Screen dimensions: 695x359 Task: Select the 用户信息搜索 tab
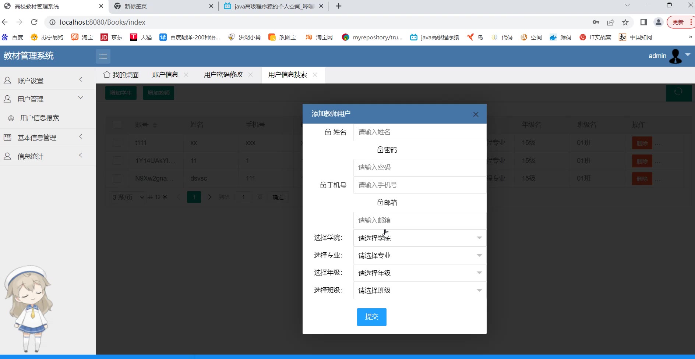[x=288, y=75]
